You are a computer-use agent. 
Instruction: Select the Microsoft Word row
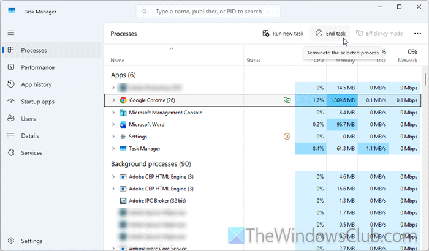click(x=262, y=124)
